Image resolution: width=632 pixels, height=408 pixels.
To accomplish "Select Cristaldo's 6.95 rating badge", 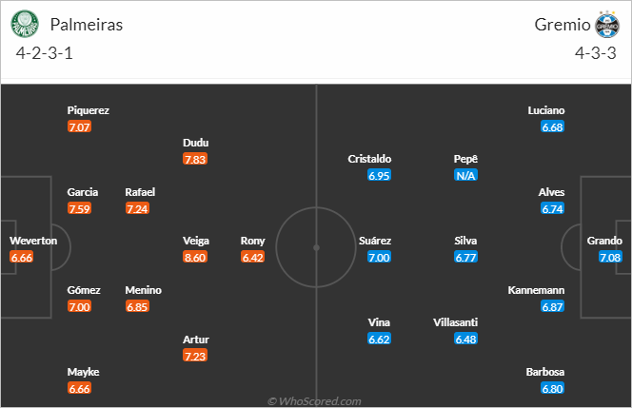I will [x=379, y=175].
